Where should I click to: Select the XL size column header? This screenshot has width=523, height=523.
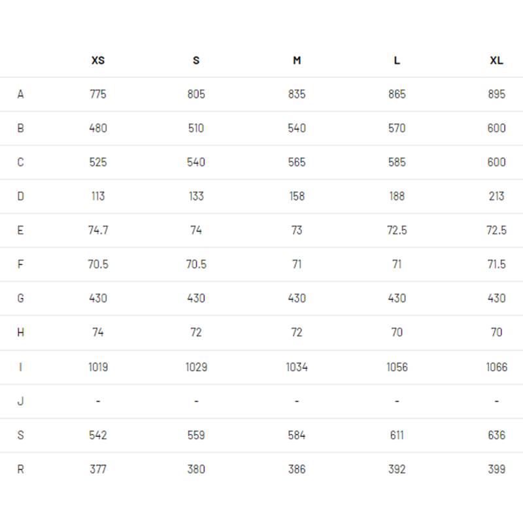coord(497,60)
